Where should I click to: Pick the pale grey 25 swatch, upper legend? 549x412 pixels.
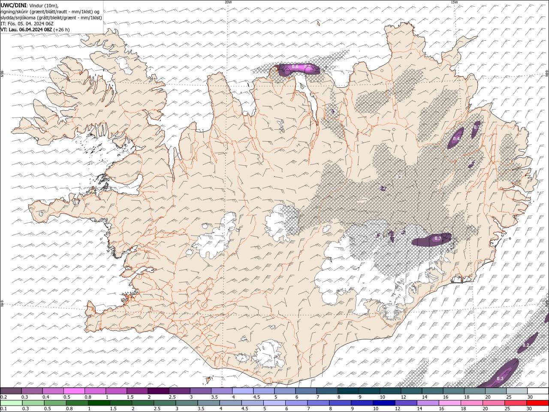(x=517, y=391)
